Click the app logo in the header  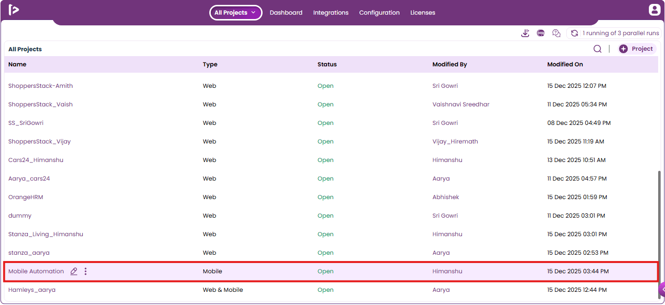point(14,10)
